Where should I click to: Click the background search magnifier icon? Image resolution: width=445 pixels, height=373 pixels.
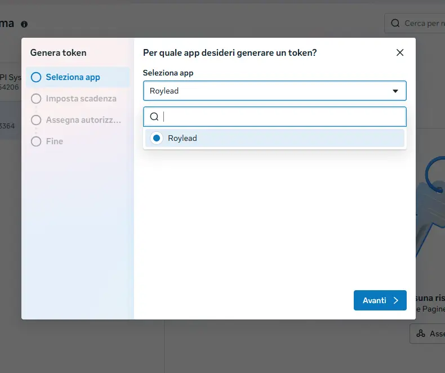click(x=395, y=23)
